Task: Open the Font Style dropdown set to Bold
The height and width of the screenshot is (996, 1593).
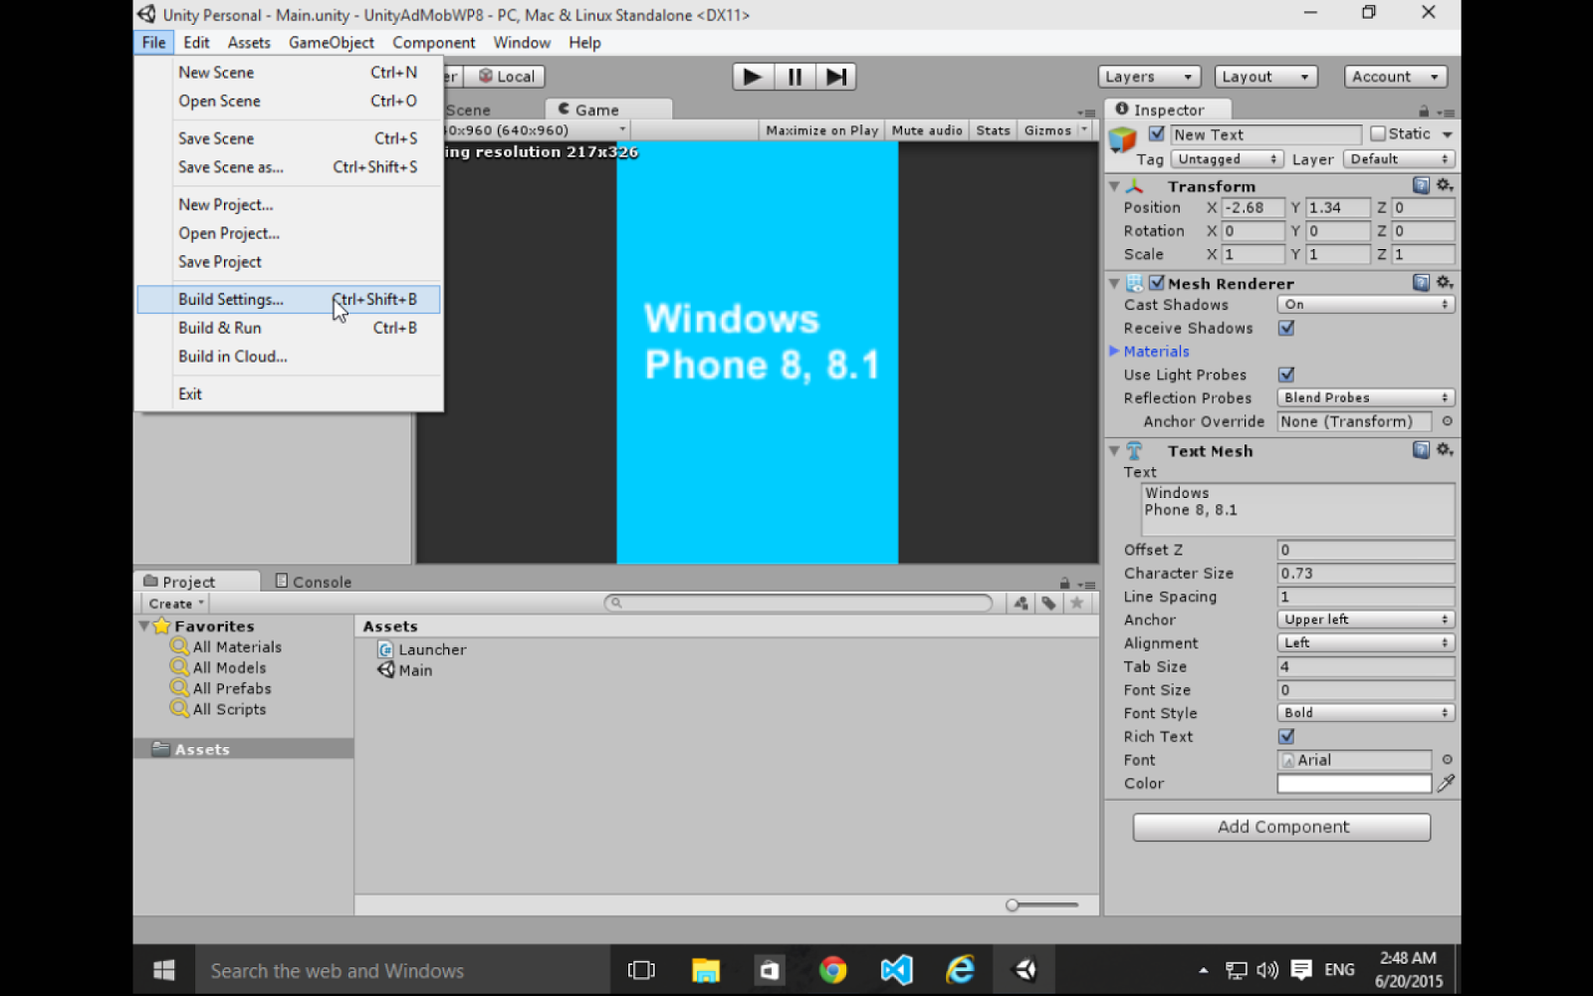Action: 1366,713
